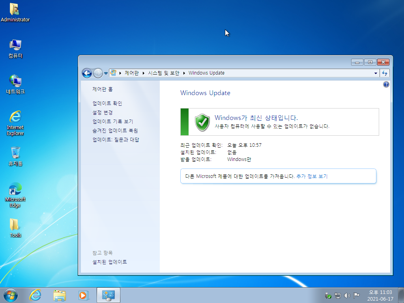Click the green shield status icon
This screenshot has width=404, height=303.
pyautogui.click(x=202, y=122)
